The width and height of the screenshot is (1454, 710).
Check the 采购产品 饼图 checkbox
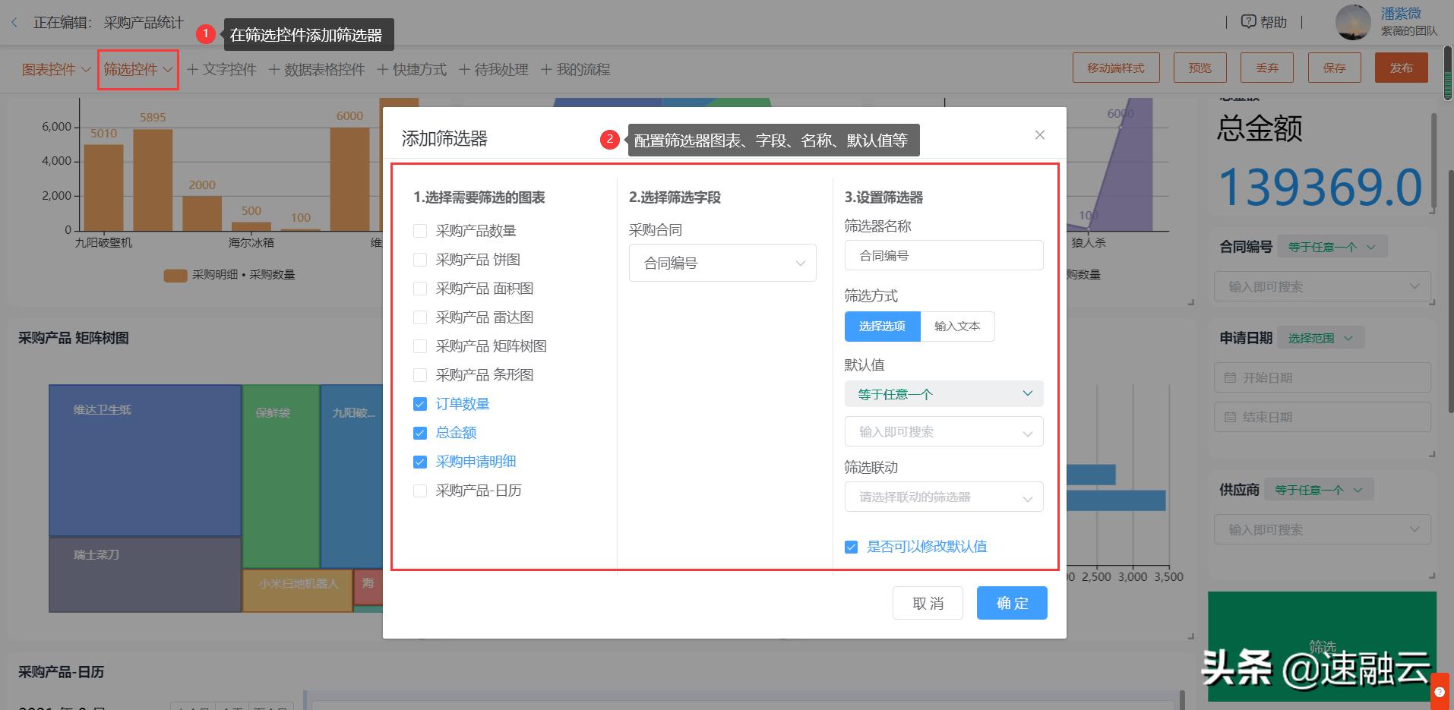420,259
